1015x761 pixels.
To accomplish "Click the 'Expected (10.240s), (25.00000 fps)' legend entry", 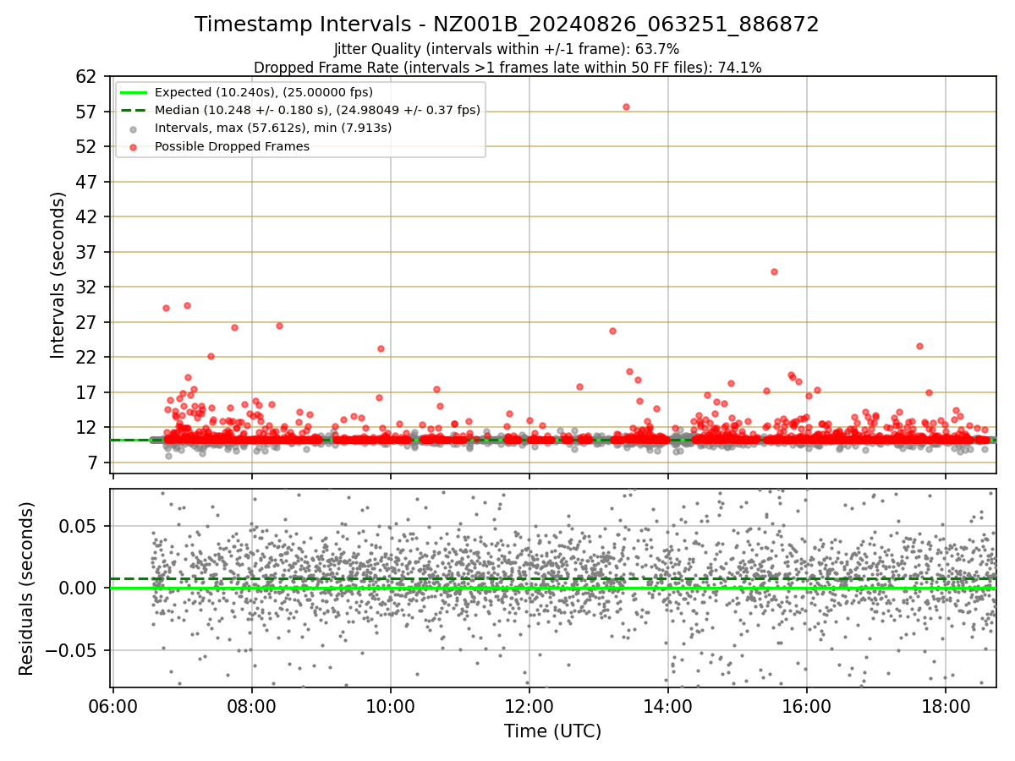I will (x=264, y=92).
